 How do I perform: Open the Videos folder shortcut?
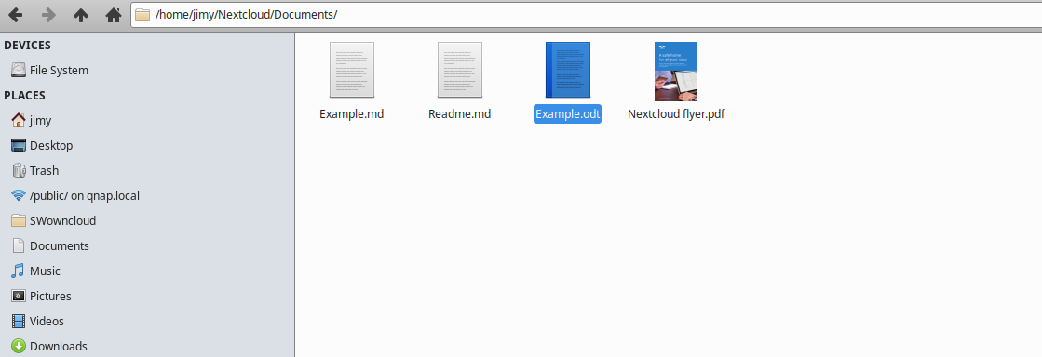[x=147, y=321]
